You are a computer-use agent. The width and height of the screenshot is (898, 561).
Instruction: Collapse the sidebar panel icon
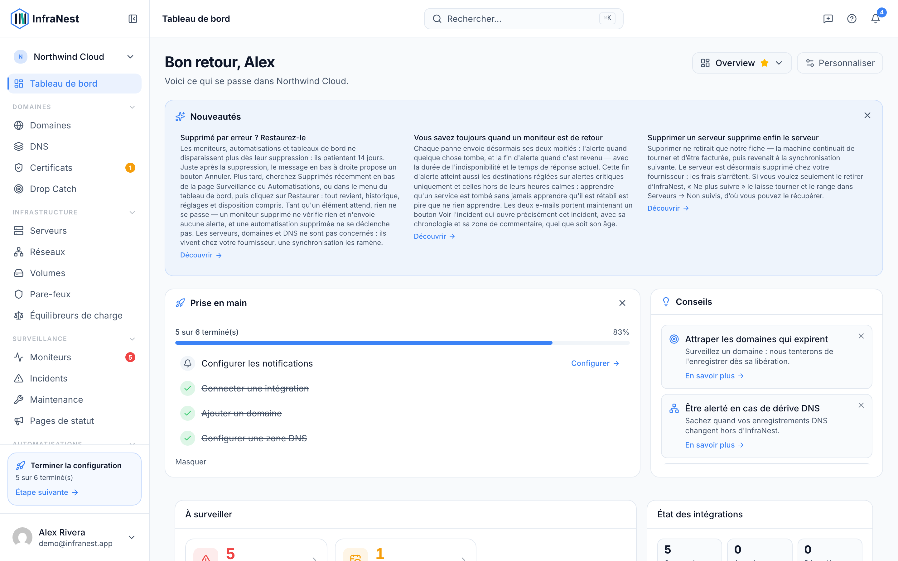tap(133, 19)
